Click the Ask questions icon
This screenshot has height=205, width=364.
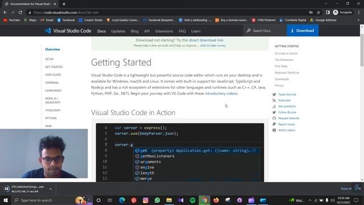click(274, 106)
